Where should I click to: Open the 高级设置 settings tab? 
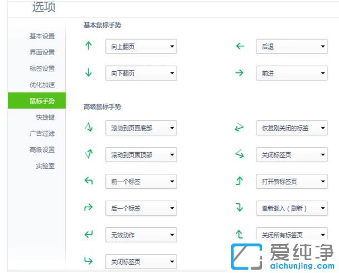click(42, 149)
